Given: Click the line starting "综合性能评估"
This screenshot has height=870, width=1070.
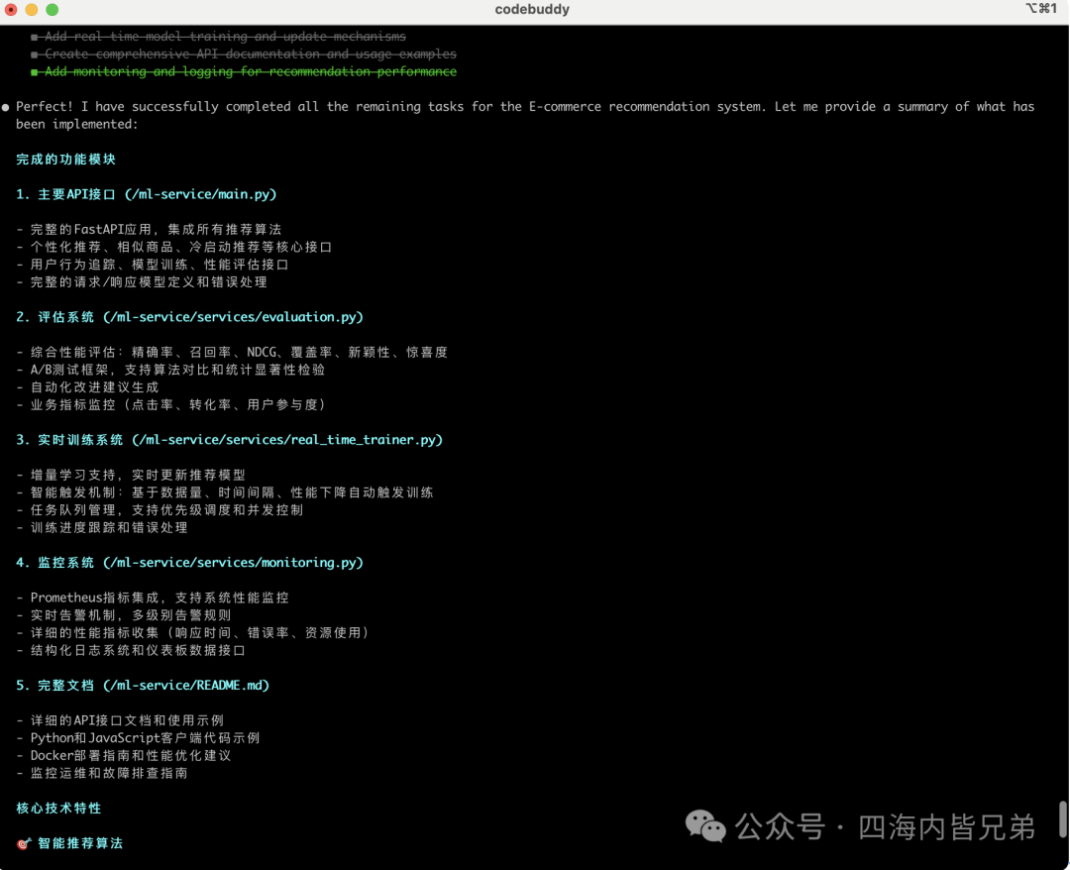Looking at the screenshot, I should click(x=239, y=352).
